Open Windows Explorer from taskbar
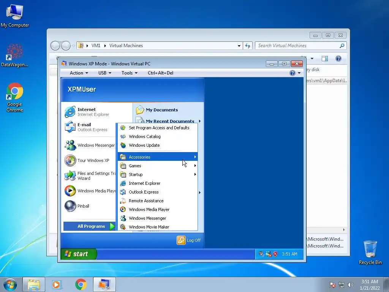Screen dimensions: 389x292 pos(34,284)
